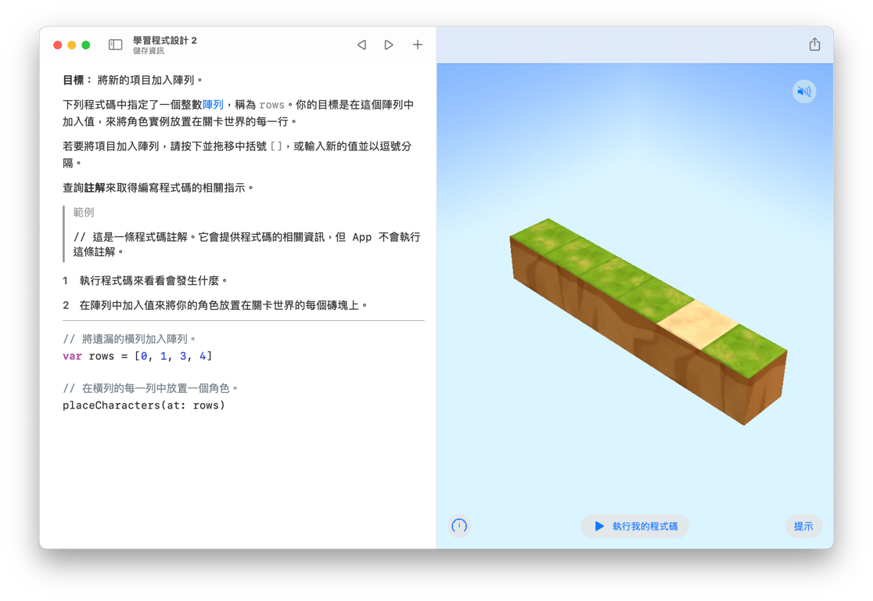Image resolution: width=873 pixels, height=601 pixels.
Task: Run code with 執行我的程式碼 button
Action: click(x=634, y=526)
